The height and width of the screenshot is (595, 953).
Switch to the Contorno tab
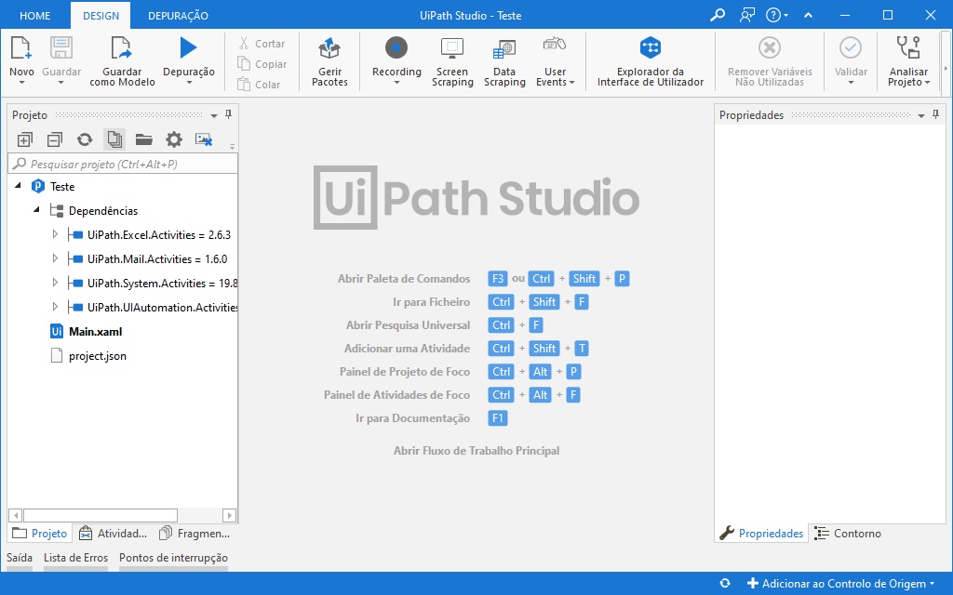point(849,533)
